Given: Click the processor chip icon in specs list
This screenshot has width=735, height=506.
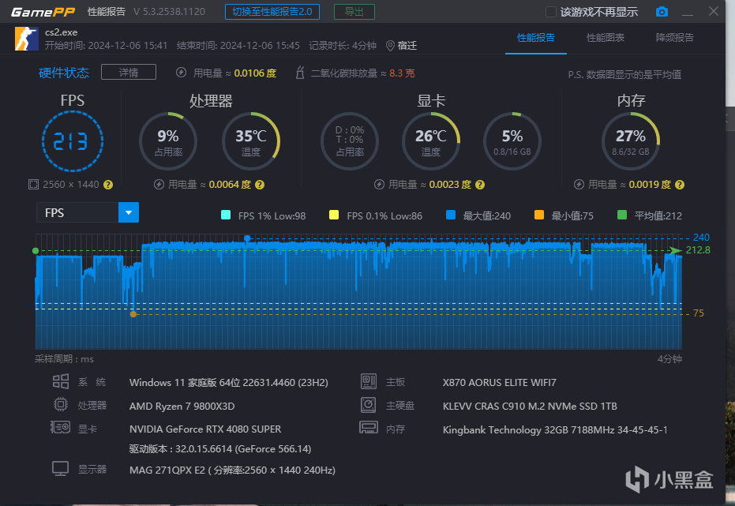Looking at the screenshot, I should (61, 404).
